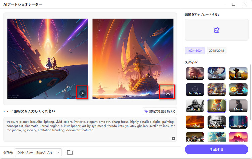The height and width of the screenshot is (159, 252).
Task: Choose the No Style option
Action: coord(195,90)
